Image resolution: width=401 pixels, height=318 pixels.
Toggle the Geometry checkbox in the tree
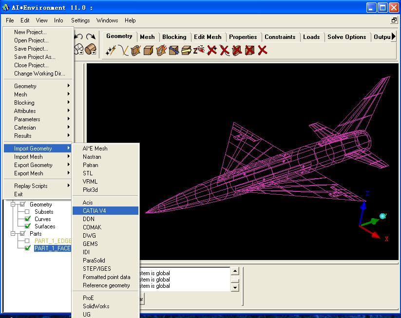tap(22, 204)
